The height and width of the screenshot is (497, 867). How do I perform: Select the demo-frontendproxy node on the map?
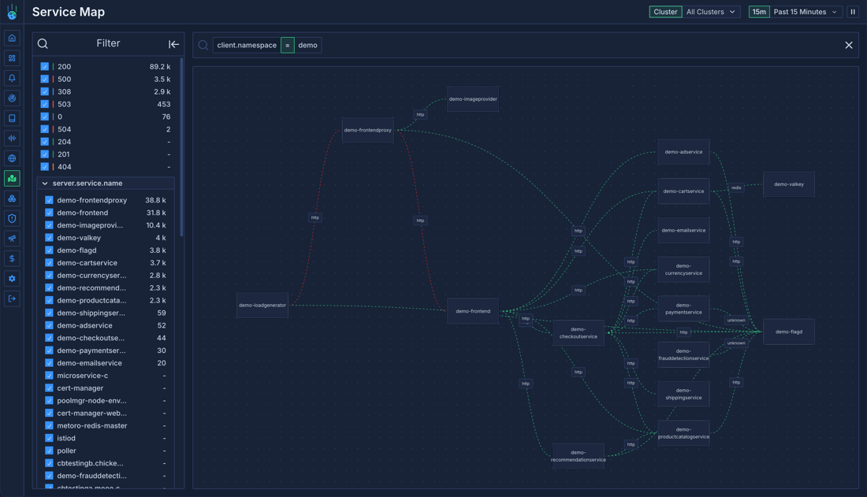pyautogui.click(x=368, y=131)
